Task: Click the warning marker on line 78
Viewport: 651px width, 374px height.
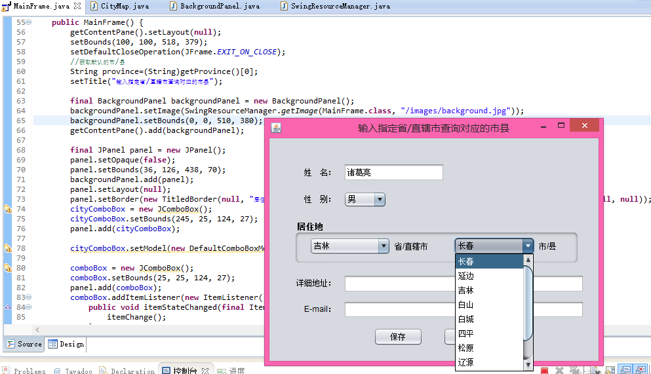Action: 8,248
